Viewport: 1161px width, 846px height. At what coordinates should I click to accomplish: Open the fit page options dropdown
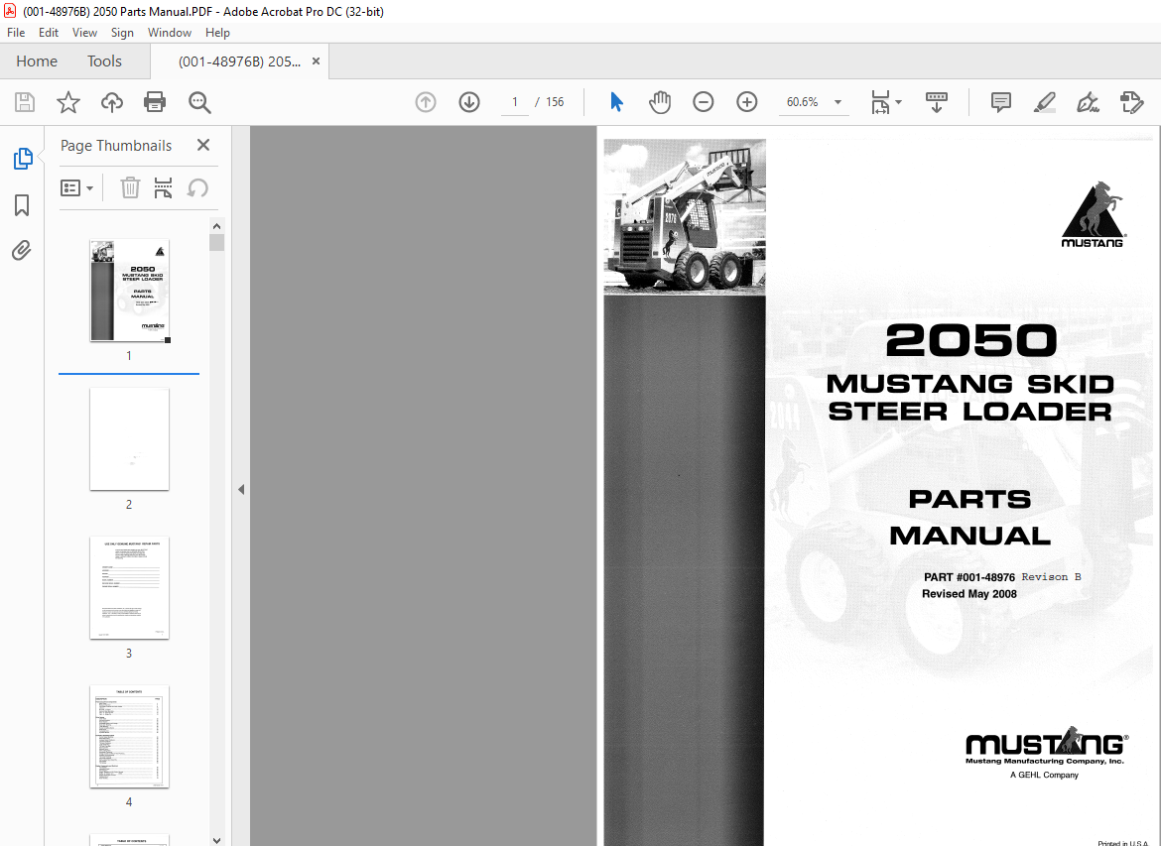tap(885, 102)
